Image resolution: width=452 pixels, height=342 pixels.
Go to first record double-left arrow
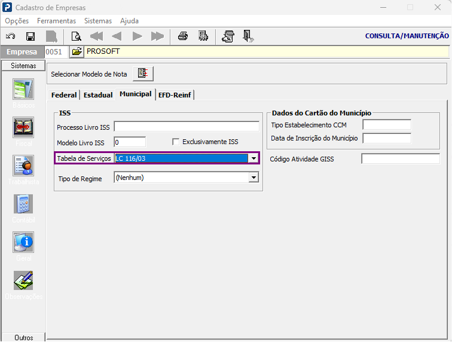(97, 36)
